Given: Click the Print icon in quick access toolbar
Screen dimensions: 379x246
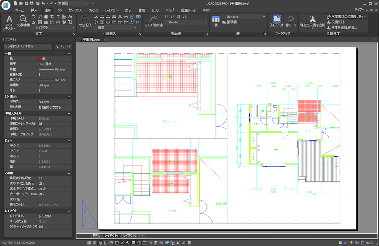Looking at the screenshot, I should [x=38, y=3].
